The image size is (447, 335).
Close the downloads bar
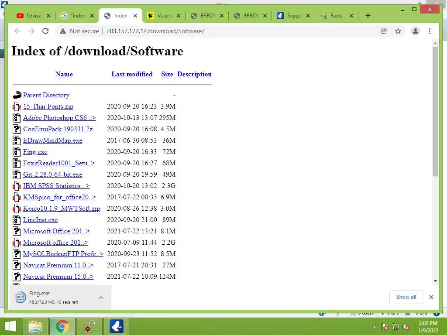(431, 297)
